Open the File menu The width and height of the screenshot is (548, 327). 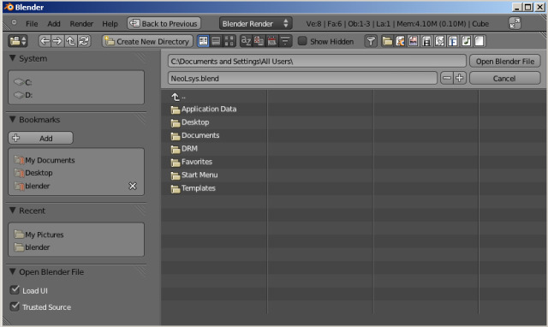(32, 24)
